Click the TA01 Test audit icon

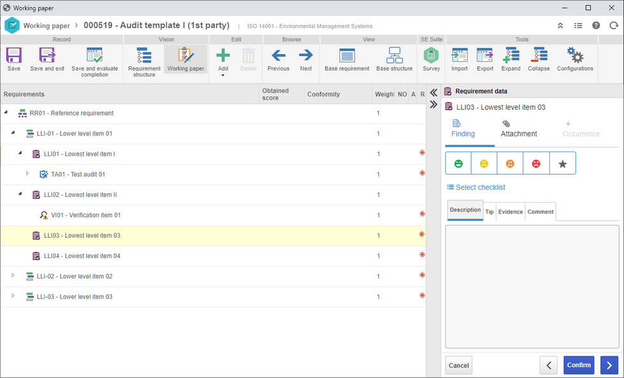[x=44, y=174]
